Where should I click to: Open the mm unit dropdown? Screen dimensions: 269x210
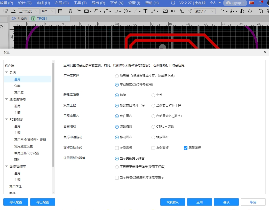point(48,11)
